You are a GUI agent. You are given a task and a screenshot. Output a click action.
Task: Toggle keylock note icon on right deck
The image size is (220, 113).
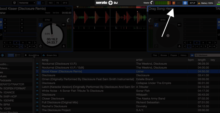[x=156, y=25]
